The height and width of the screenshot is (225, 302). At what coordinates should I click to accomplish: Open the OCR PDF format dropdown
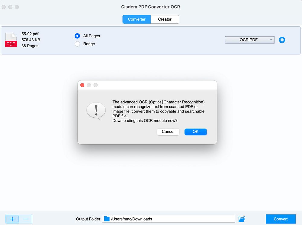pos(250,40)
